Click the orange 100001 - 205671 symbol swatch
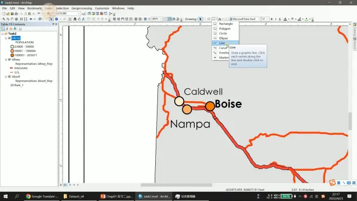357x201 pixels. [x=12, y=55]
